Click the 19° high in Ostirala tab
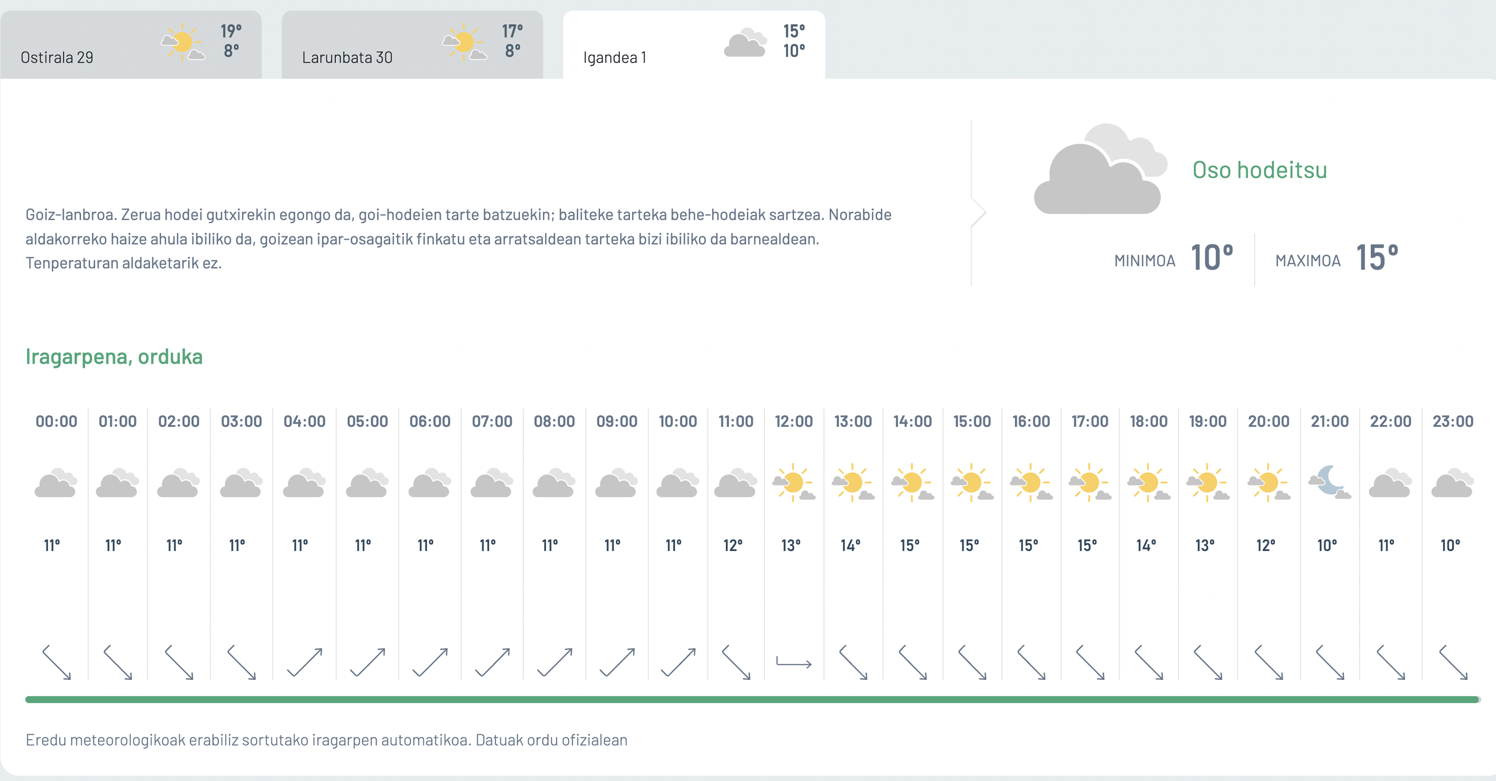 click(x=231, y=31)
